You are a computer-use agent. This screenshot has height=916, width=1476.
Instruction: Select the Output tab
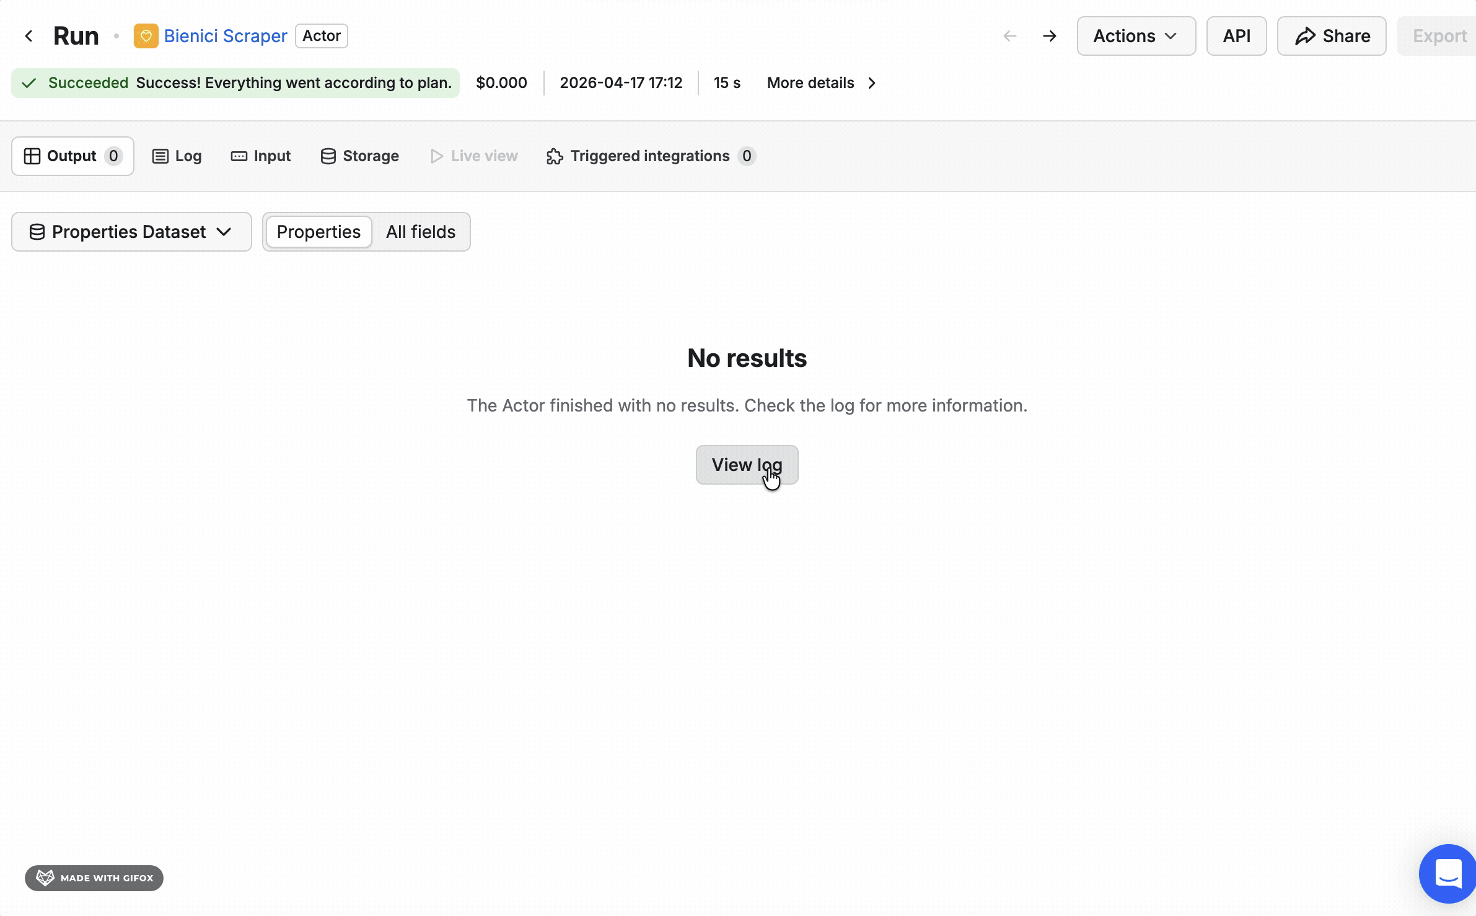coord(72,156)
